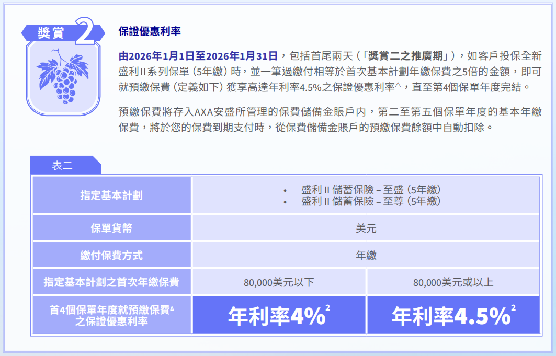Click the 年利率4.5% rate cell
This screenshot has height=356, width=556.
click(x=450, y=316)
